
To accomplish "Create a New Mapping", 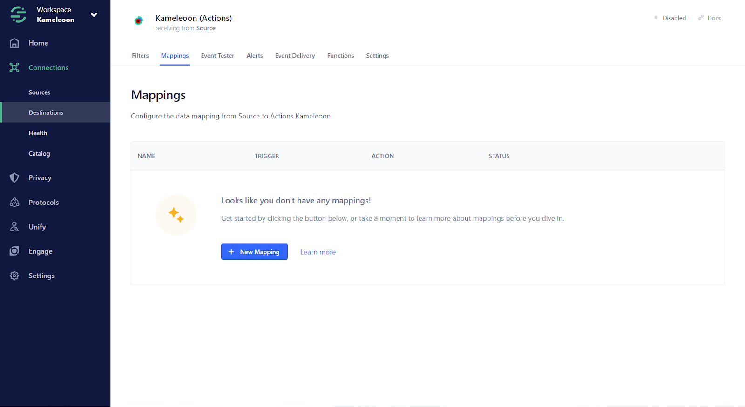I will [x=254, y=252].
